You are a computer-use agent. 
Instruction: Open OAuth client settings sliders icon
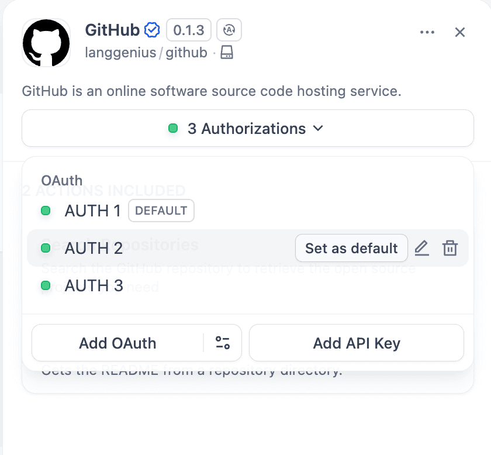pos(223,343)
